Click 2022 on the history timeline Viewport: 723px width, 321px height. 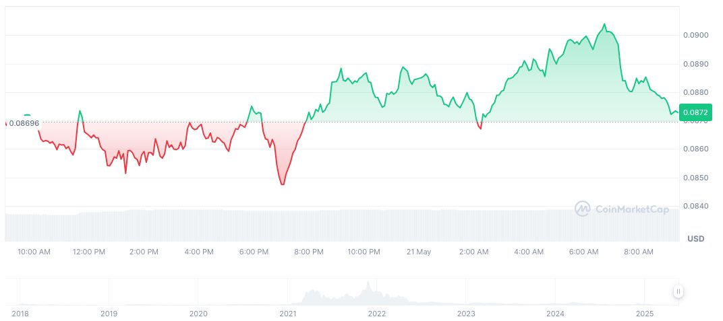click(x=376, y=314)
